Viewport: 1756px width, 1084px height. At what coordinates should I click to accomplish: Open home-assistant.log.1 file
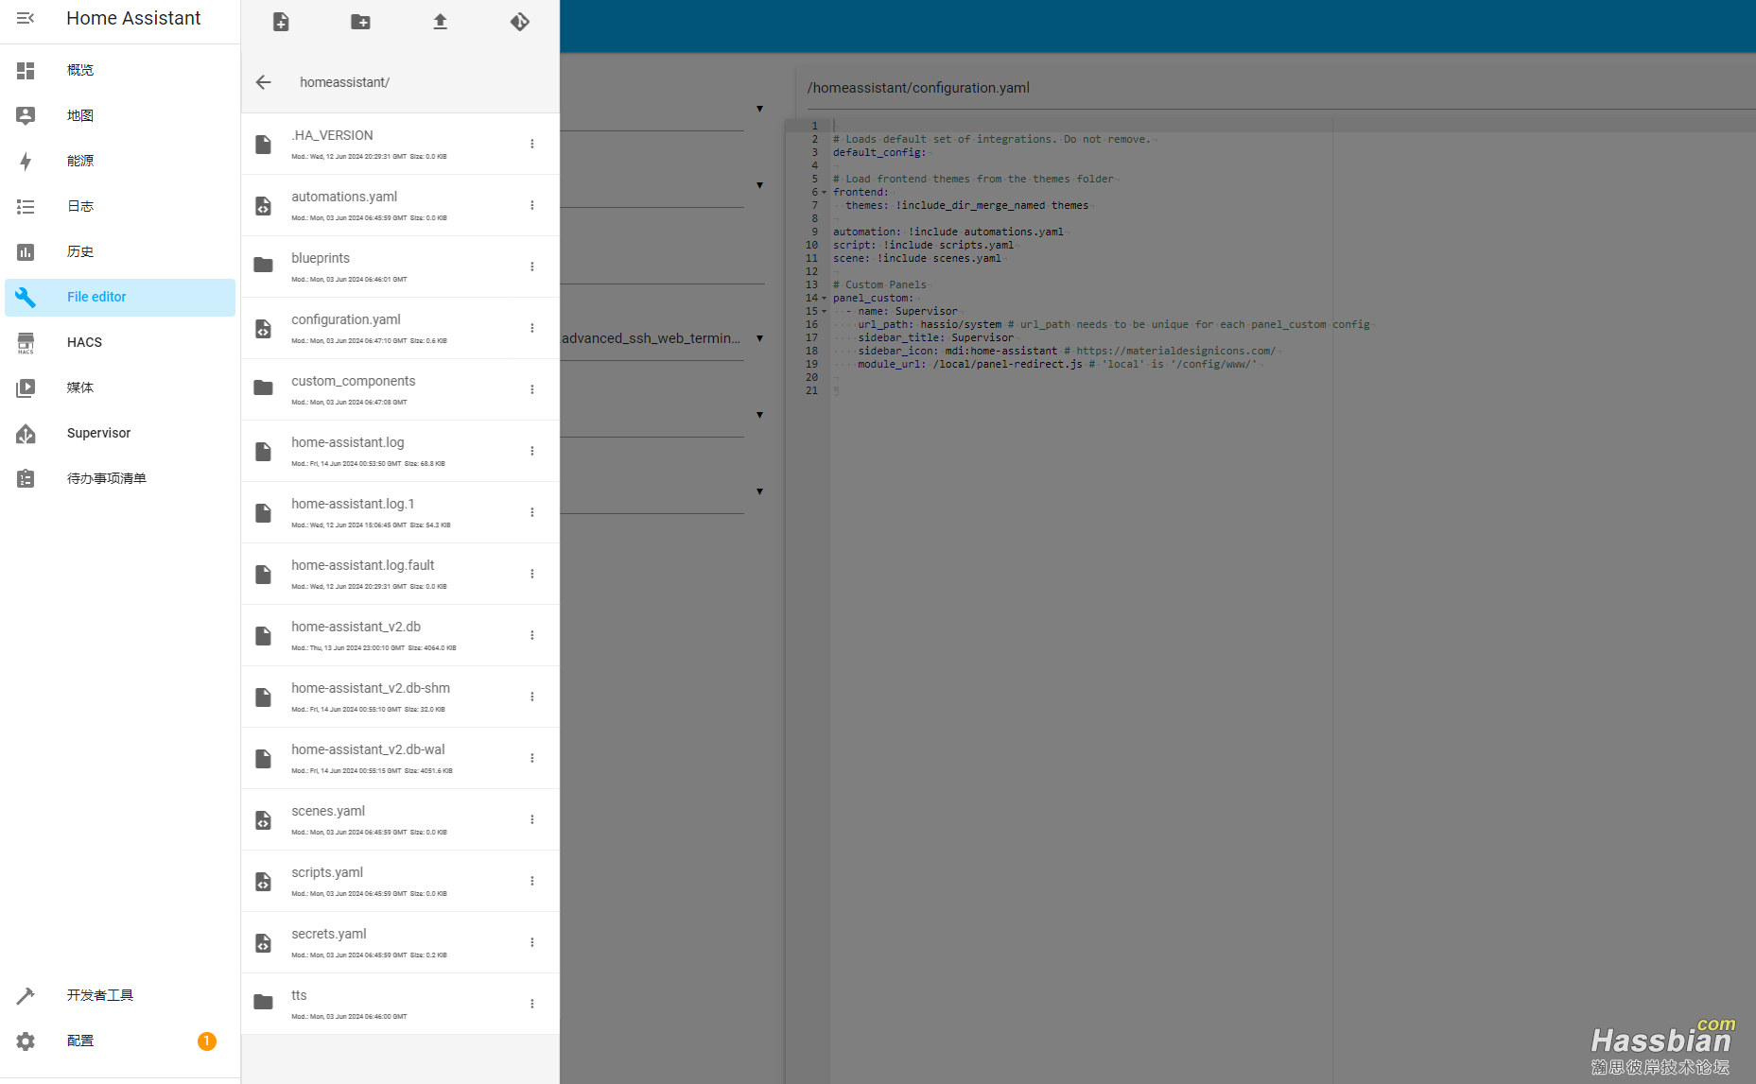pyautogui.click(x=400, y=512)
